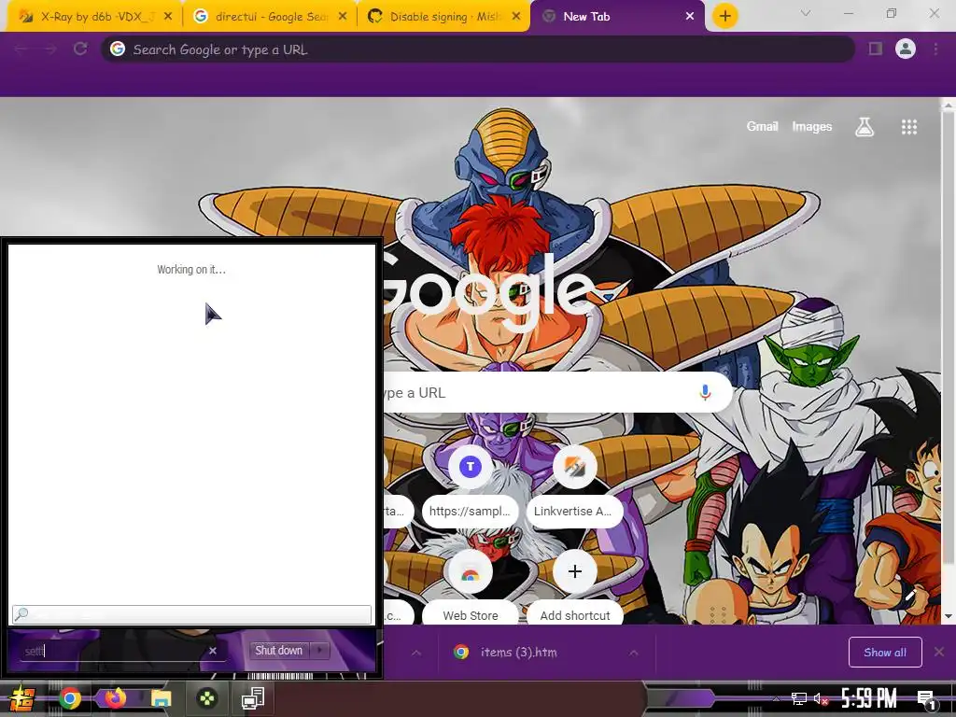Close the New Tab tab
The image size is (956, 717).
coord(690,17)
